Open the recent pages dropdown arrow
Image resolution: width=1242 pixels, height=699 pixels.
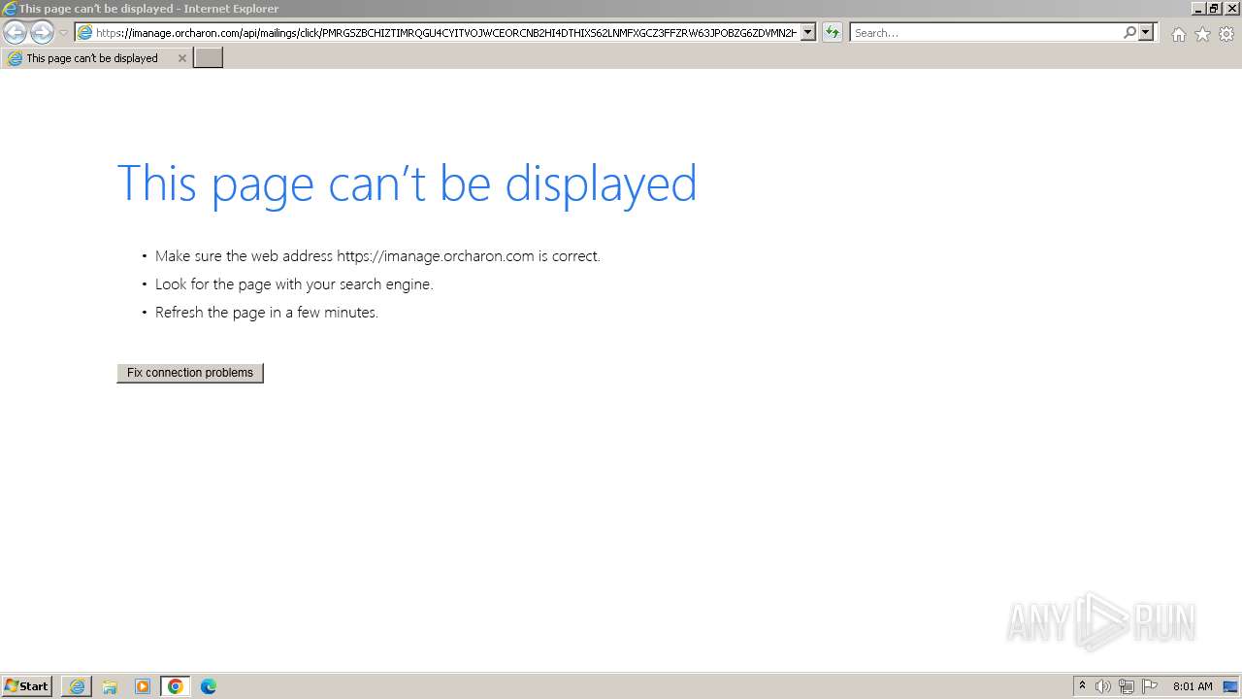(63, 33)
